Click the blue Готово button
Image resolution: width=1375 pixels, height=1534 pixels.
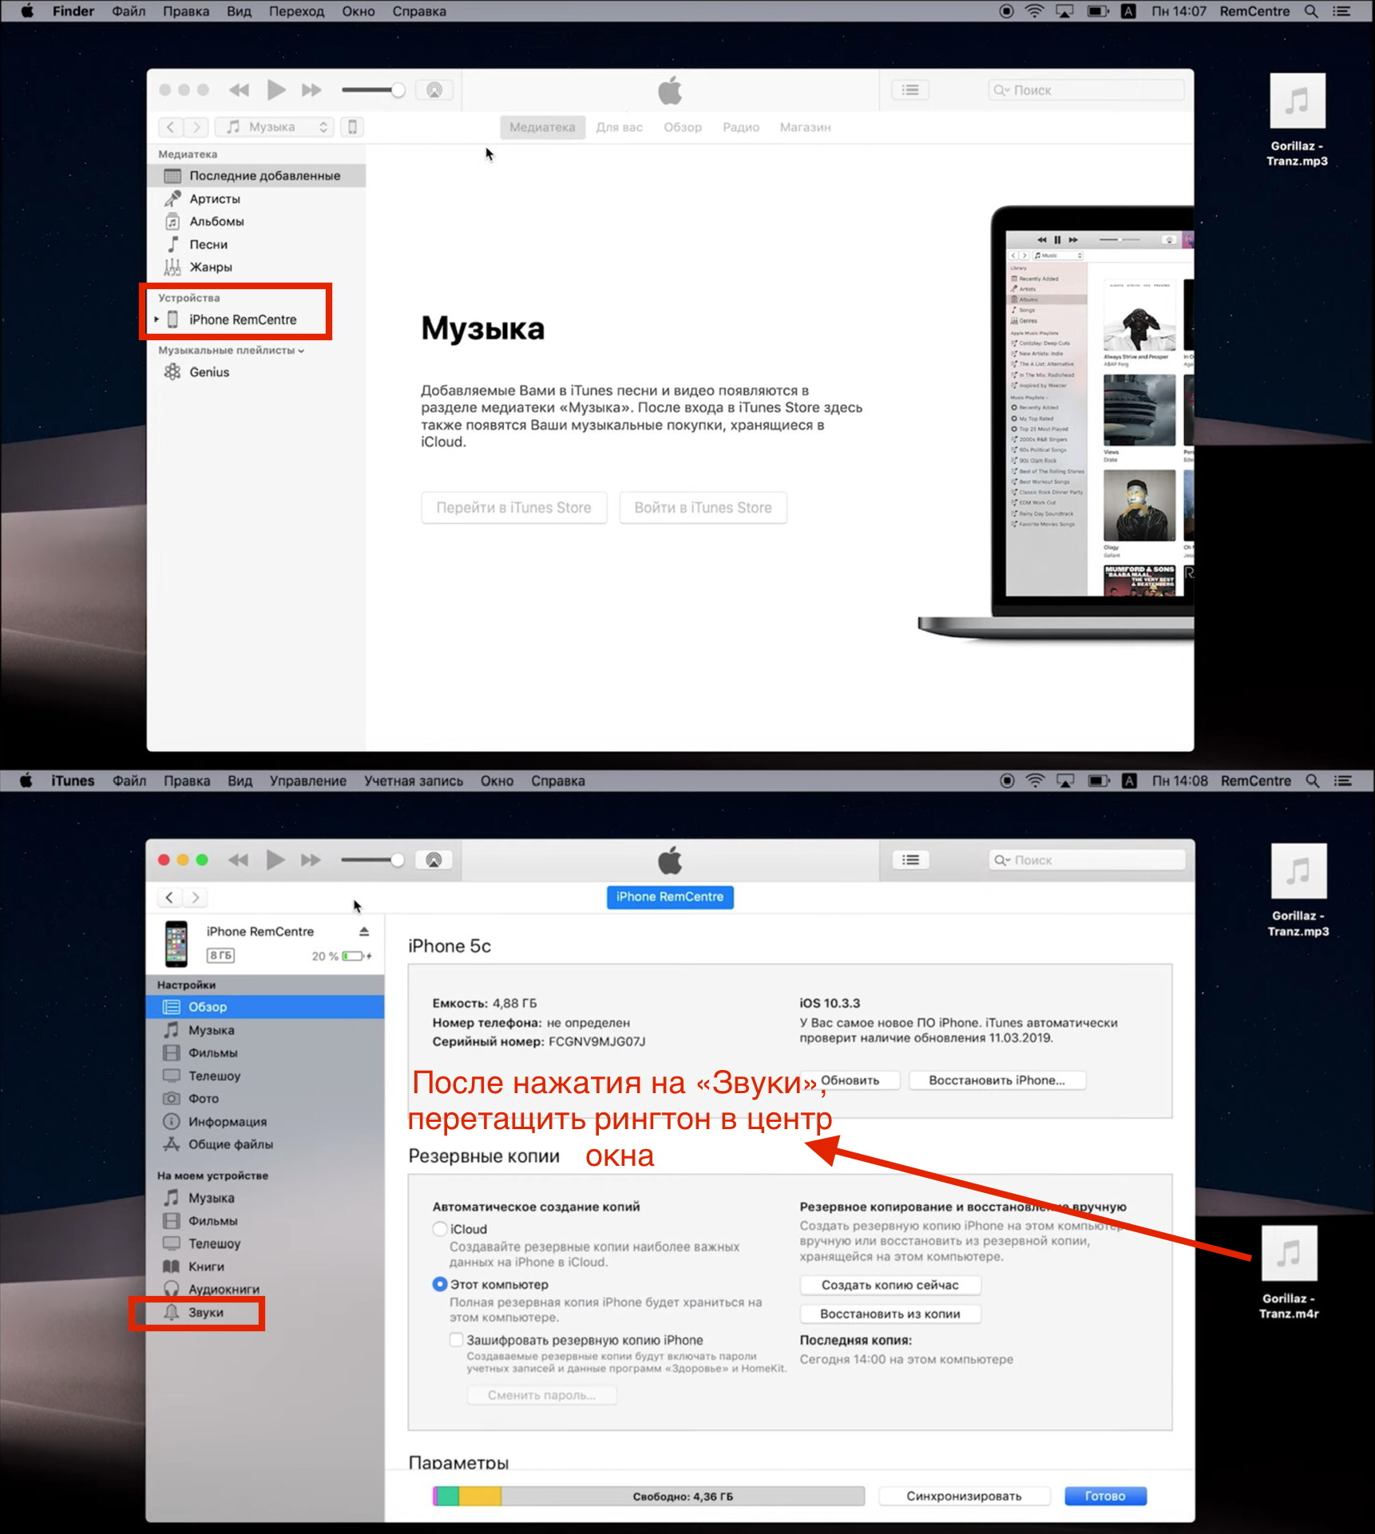[x=1105, y=1496]
